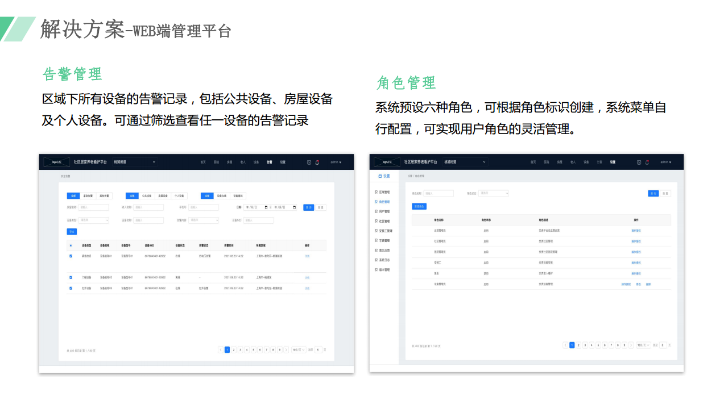Switch to 紧急告警 filter tab
This screenshot has width=728, height=409.
[x=88, y=196]
